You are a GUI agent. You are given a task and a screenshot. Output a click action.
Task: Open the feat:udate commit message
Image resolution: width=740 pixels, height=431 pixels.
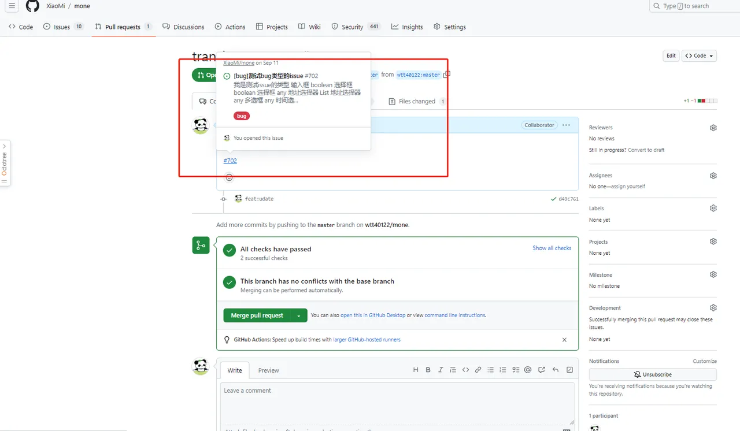point(259,199)
